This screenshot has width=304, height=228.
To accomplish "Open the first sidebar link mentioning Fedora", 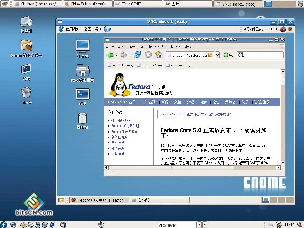I will pos(120,120).
